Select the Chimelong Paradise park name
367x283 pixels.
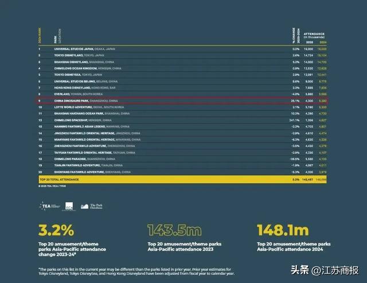click(x=70, y=159)
